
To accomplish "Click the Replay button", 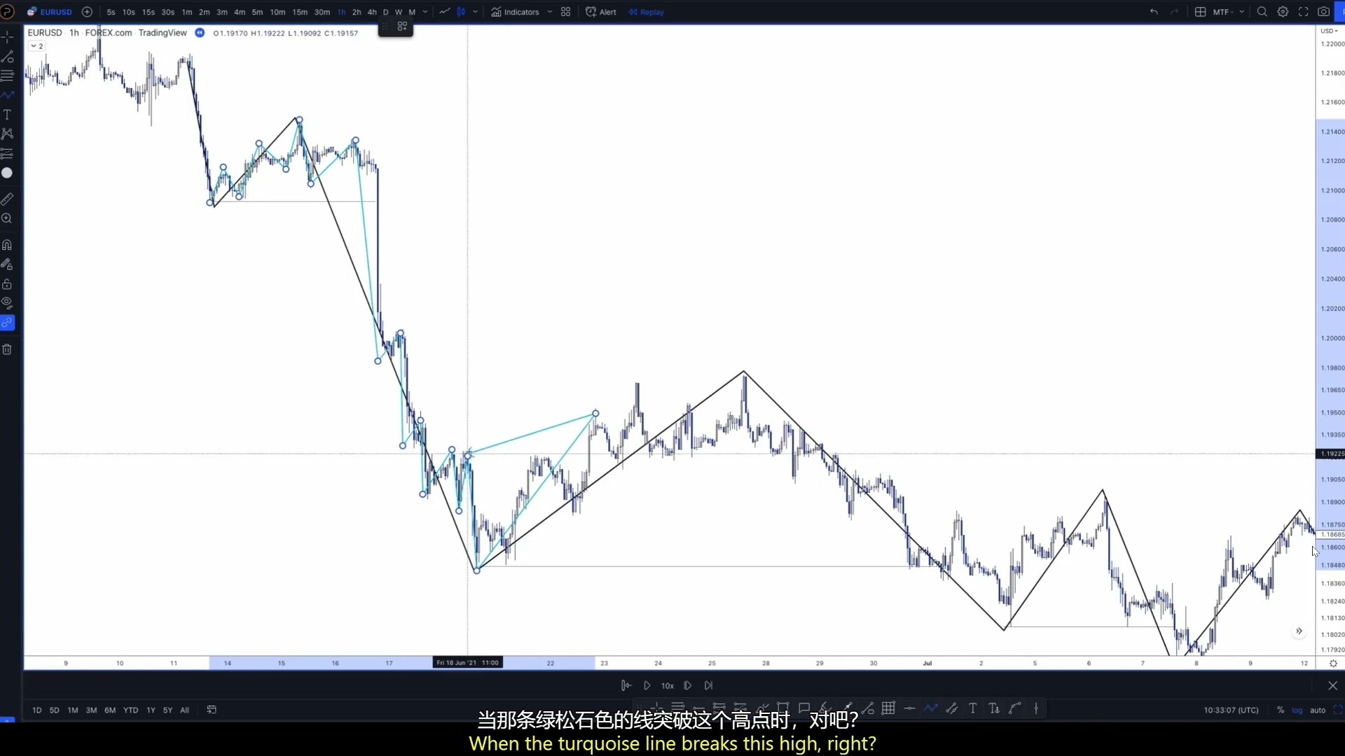I will point(646,12).
